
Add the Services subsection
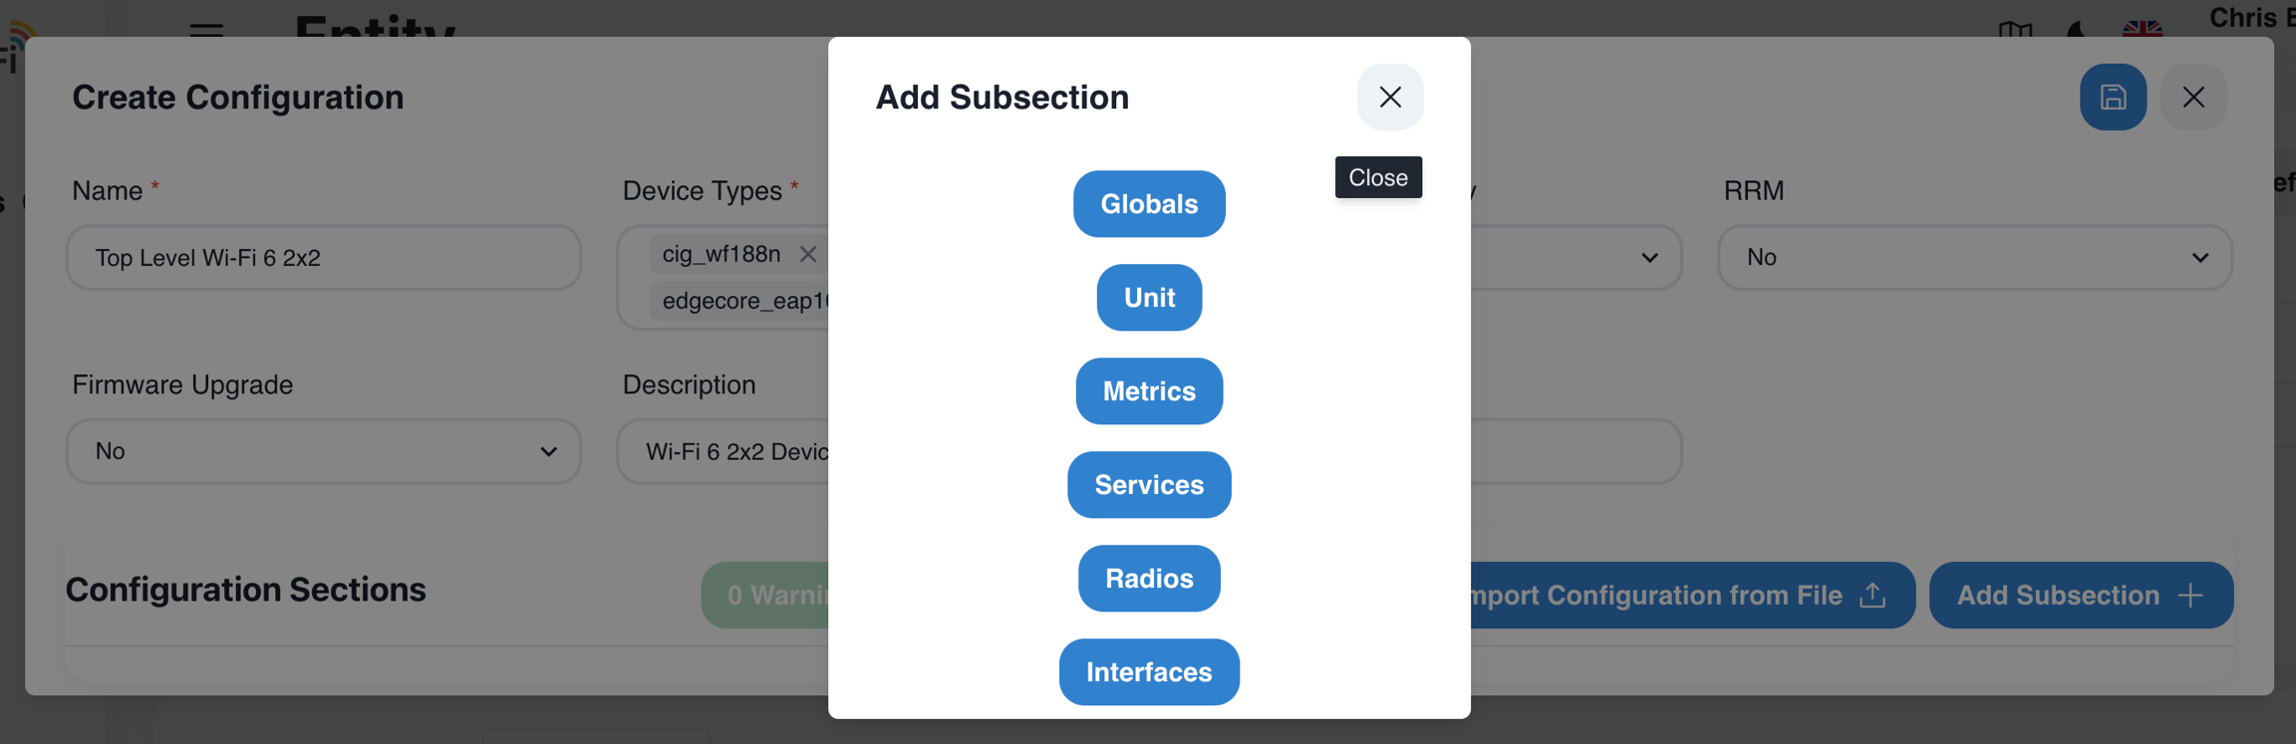click(1149, 485)
